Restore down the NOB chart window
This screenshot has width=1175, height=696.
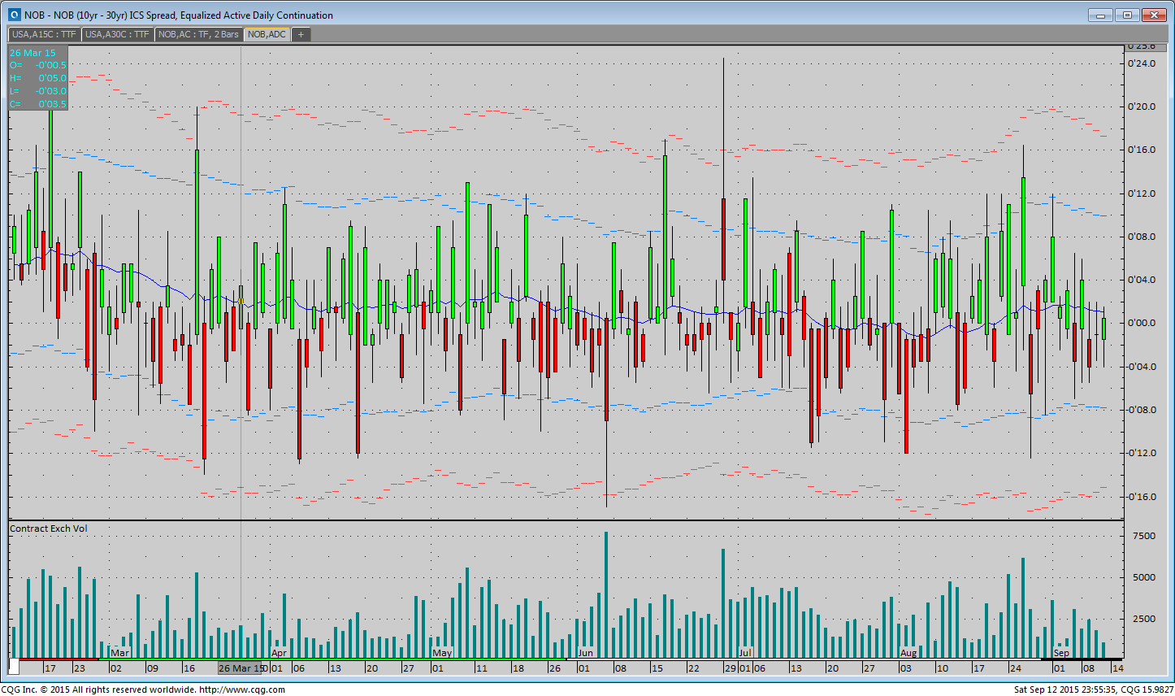pyautogui.click(x=1127, y=15)
